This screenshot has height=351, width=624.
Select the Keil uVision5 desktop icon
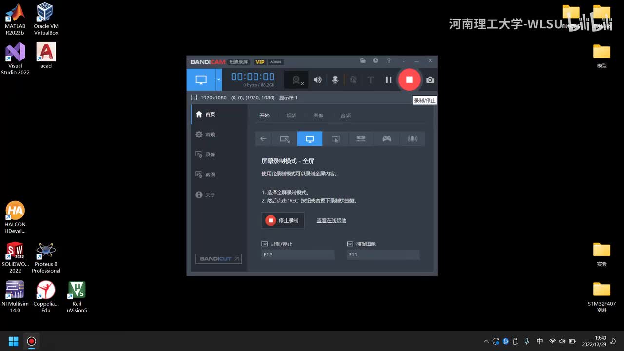coord(77,297)
